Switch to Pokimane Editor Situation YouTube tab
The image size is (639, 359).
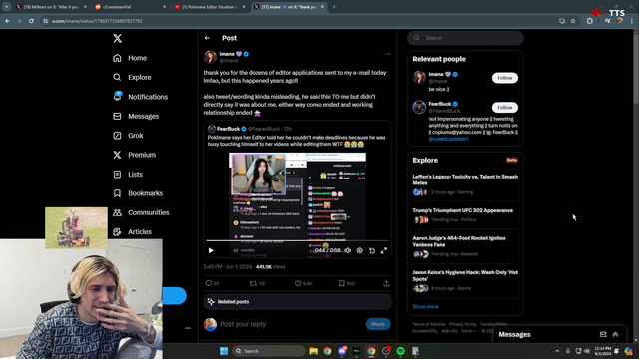210,7
